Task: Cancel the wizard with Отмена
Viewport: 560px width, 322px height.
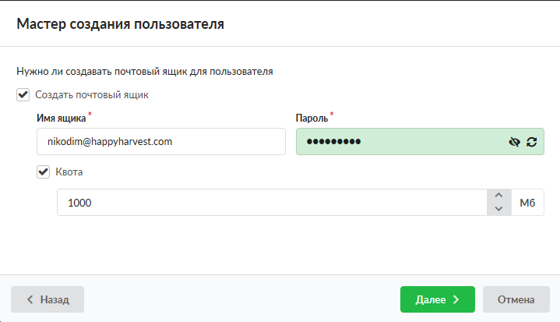Action: pos(516,299)
